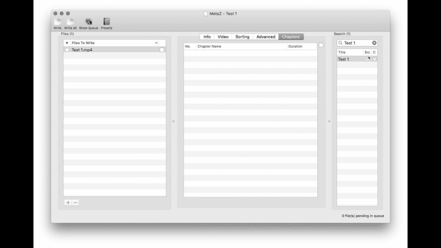Viewport: 441px width, 248px height.
Task: Toggle checkbox beside Test 1.mp4
Action: tap(162, 50)
